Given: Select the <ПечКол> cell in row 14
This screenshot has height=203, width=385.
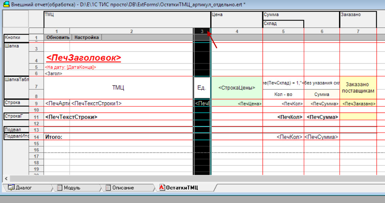Looking at the screenshot, I should (x=283, y=137).
